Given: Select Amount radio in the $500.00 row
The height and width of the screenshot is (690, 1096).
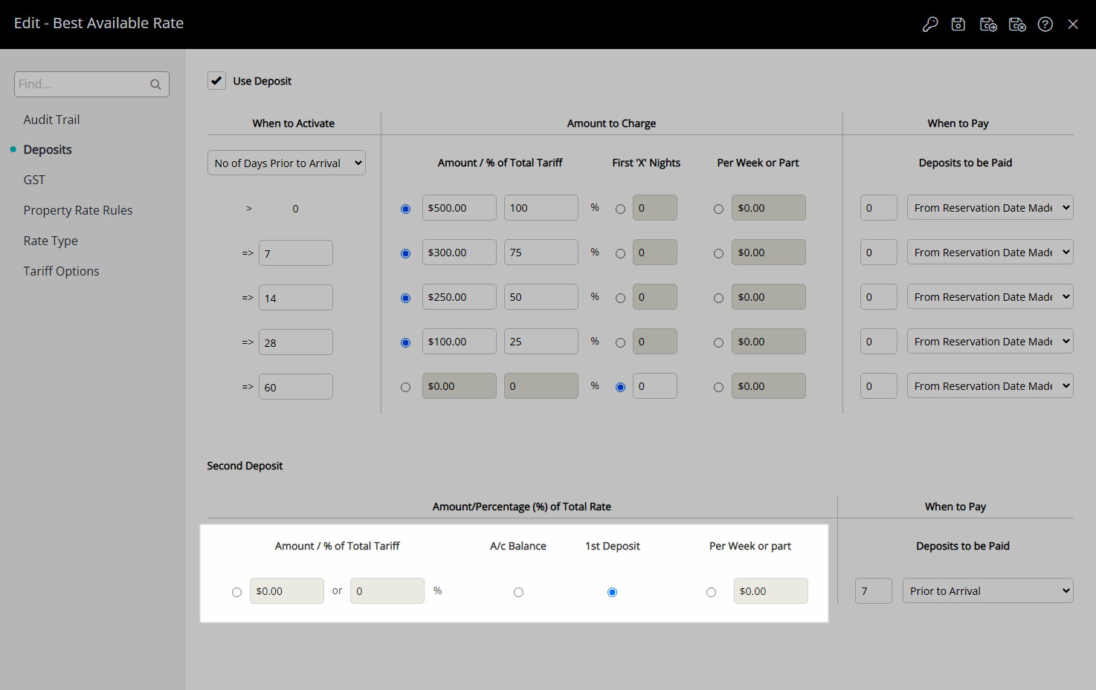Looking at the screenshot, I should [x=405, y=209].
